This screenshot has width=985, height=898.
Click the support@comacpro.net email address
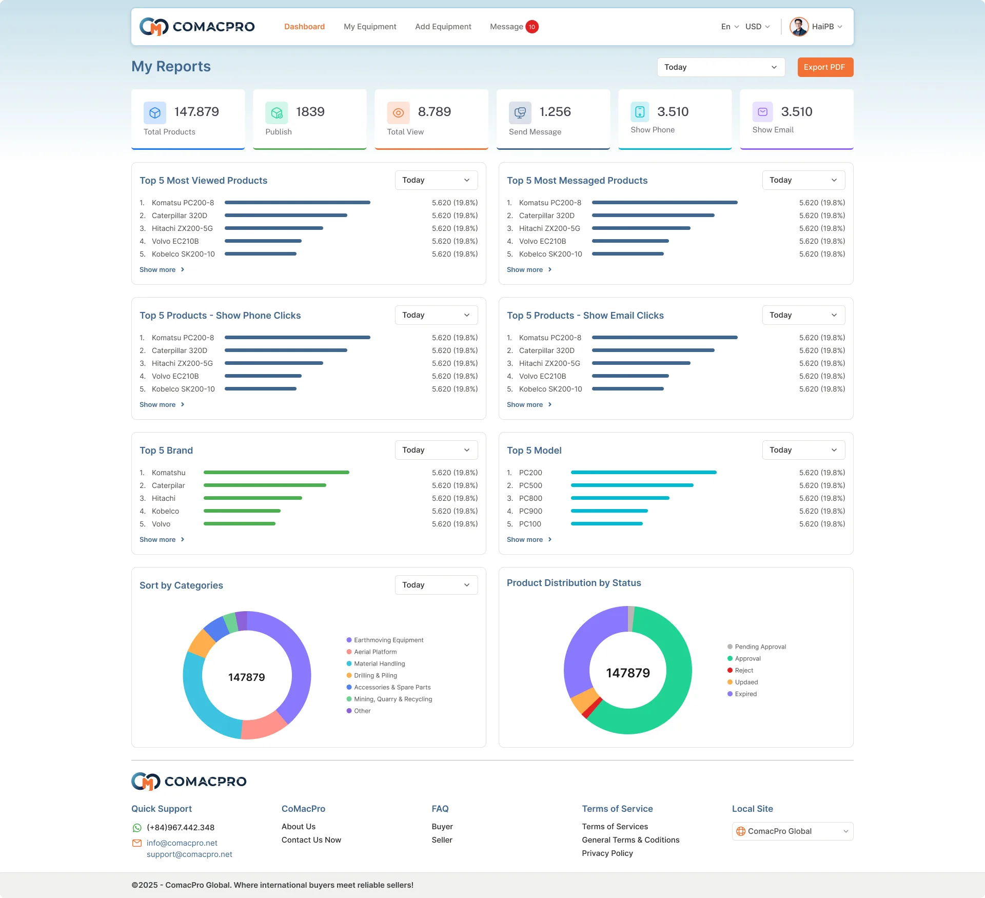pos(189,854)
